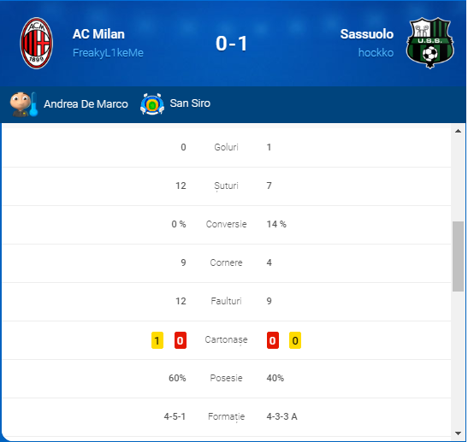Click the 0-1 match score
468x442 pixels.
[x=232, y=44]
